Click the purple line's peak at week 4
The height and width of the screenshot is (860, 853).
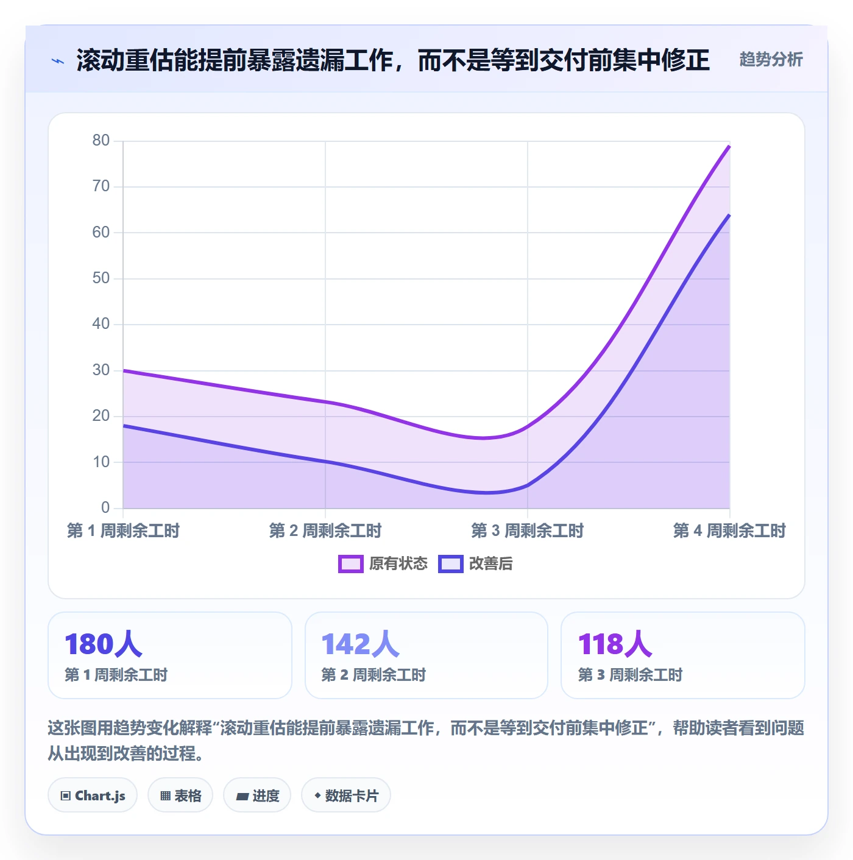pos(729,146)
